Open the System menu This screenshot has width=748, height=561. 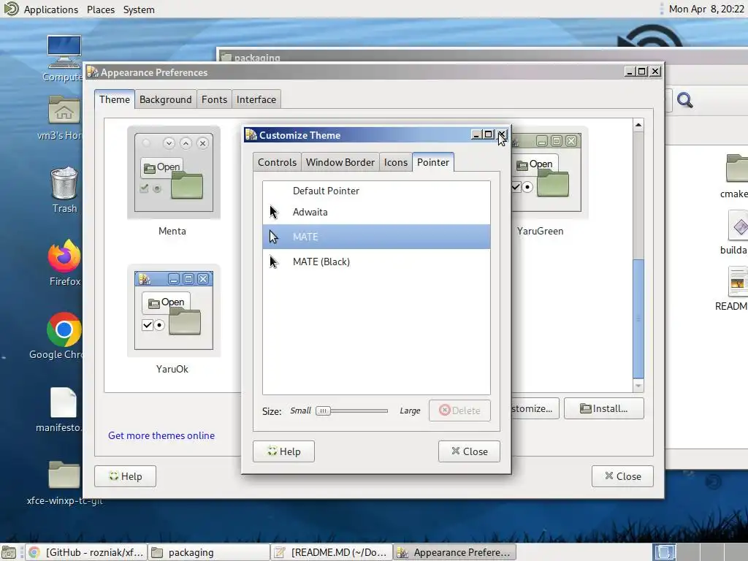click(139, 9)
